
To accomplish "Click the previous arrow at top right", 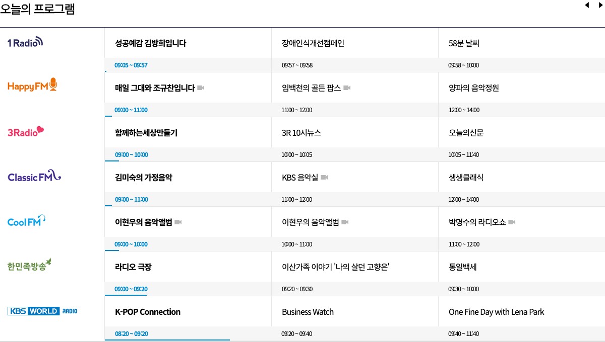I will [x=586, y=5].
